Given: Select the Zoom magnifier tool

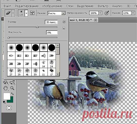Looking at the screenshot, I should (12, 88).
